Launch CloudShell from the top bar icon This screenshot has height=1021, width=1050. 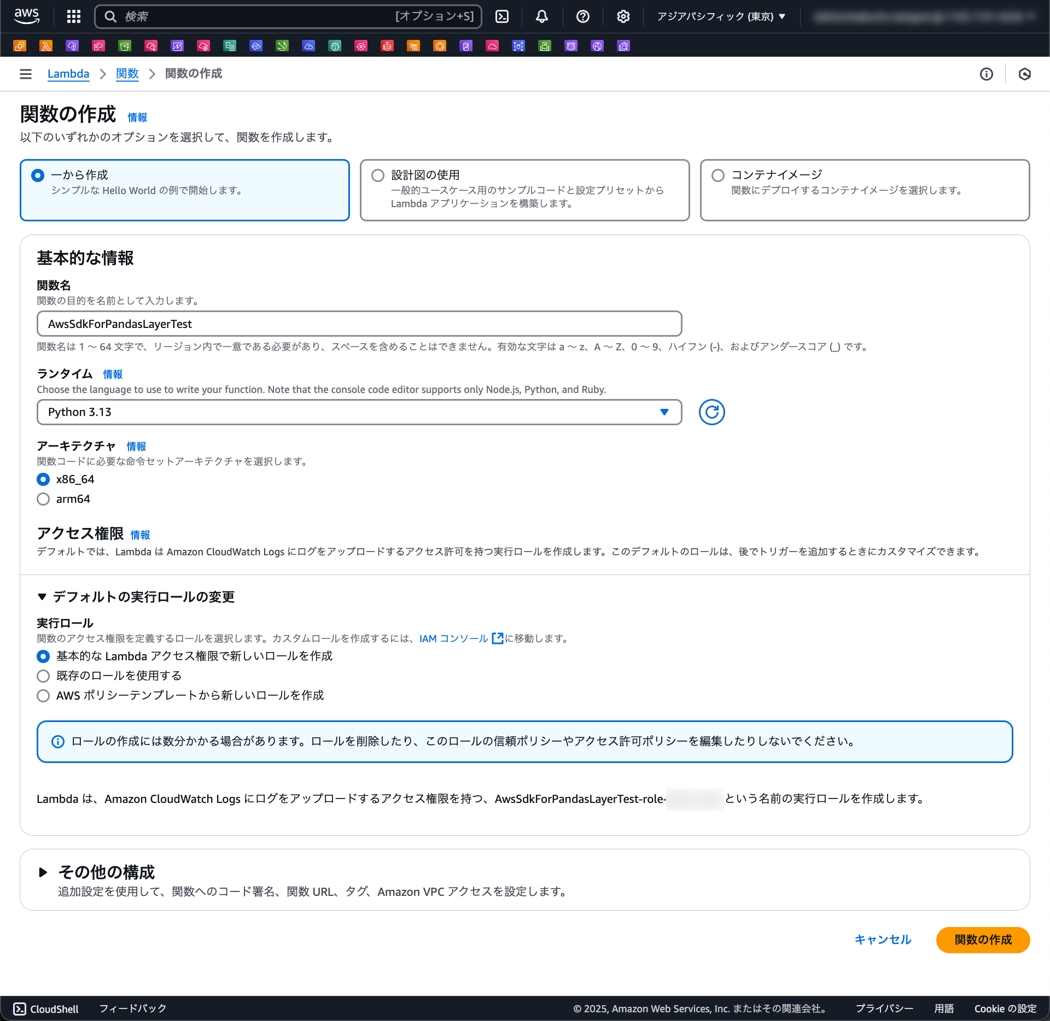coord(502,16)
